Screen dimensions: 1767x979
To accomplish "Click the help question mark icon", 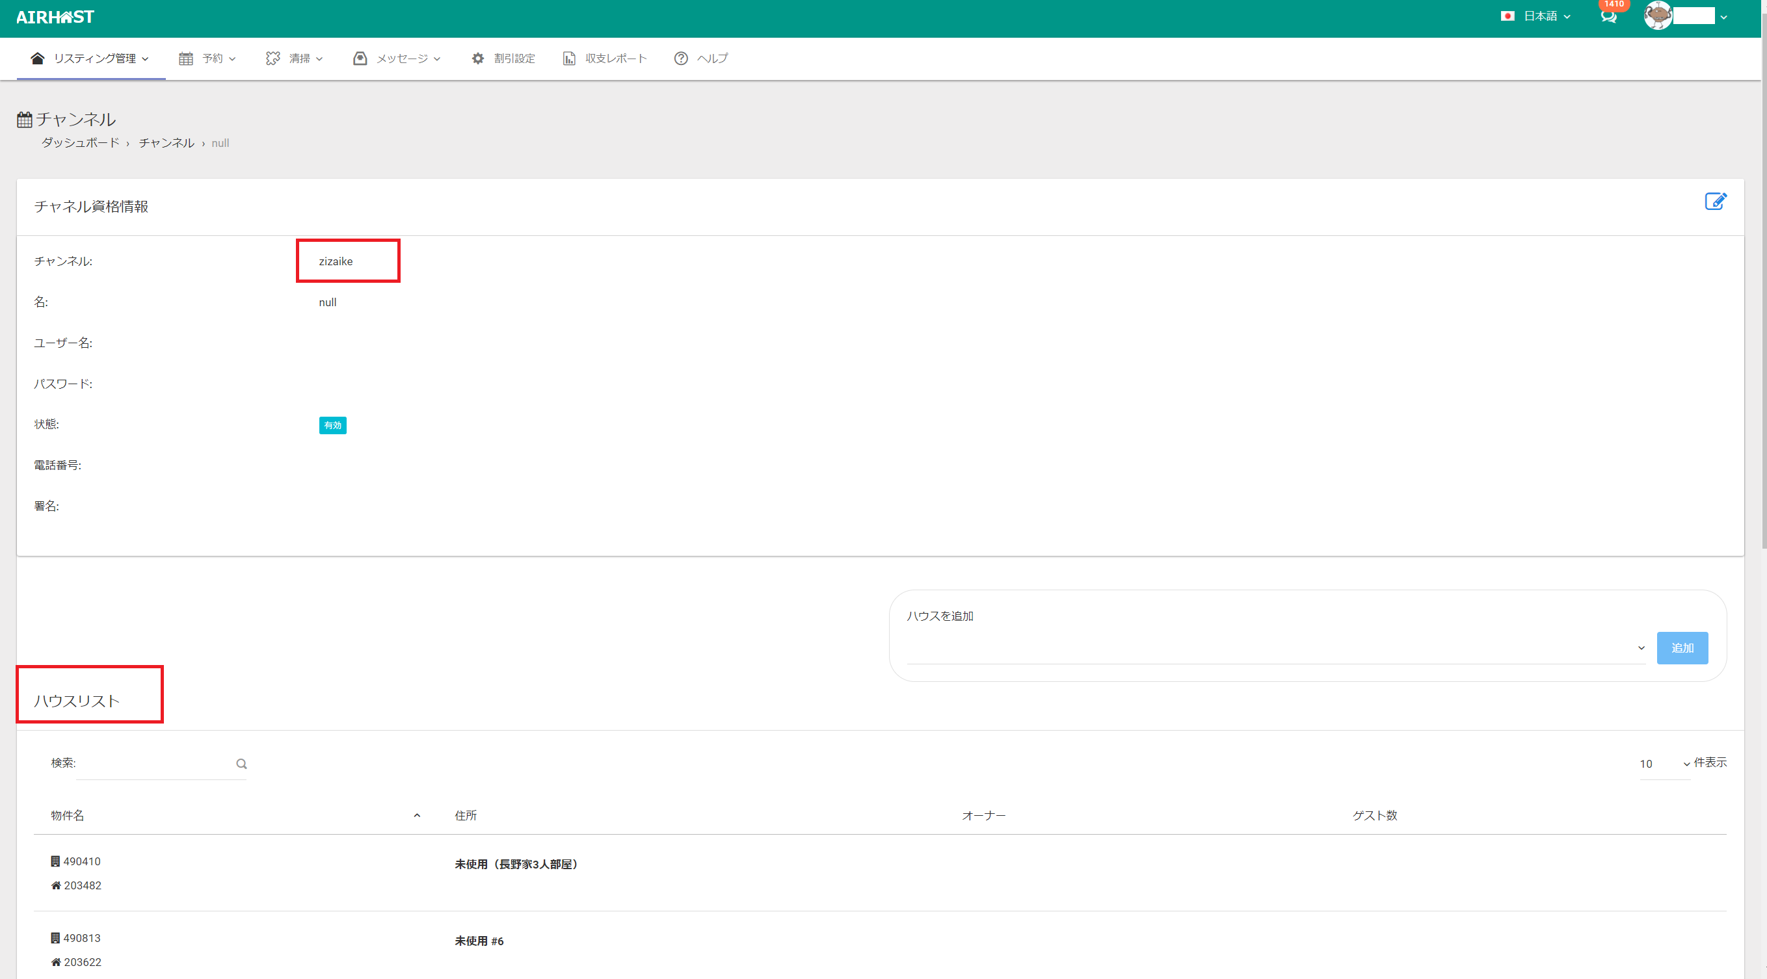I will click(680, 59).
